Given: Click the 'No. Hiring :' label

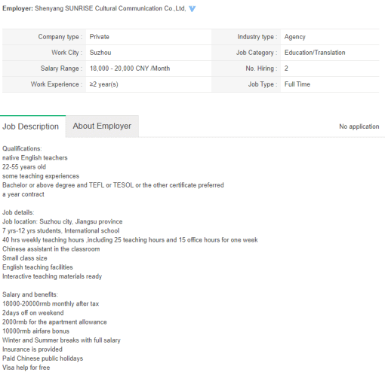Looking at the screenshot, I should coord(261,69).
